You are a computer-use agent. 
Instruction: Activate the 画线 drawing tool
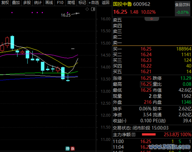(x=49, y=2)
